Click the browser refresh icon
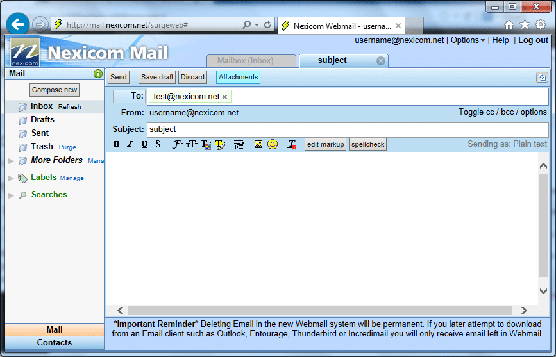 point(267,24)
